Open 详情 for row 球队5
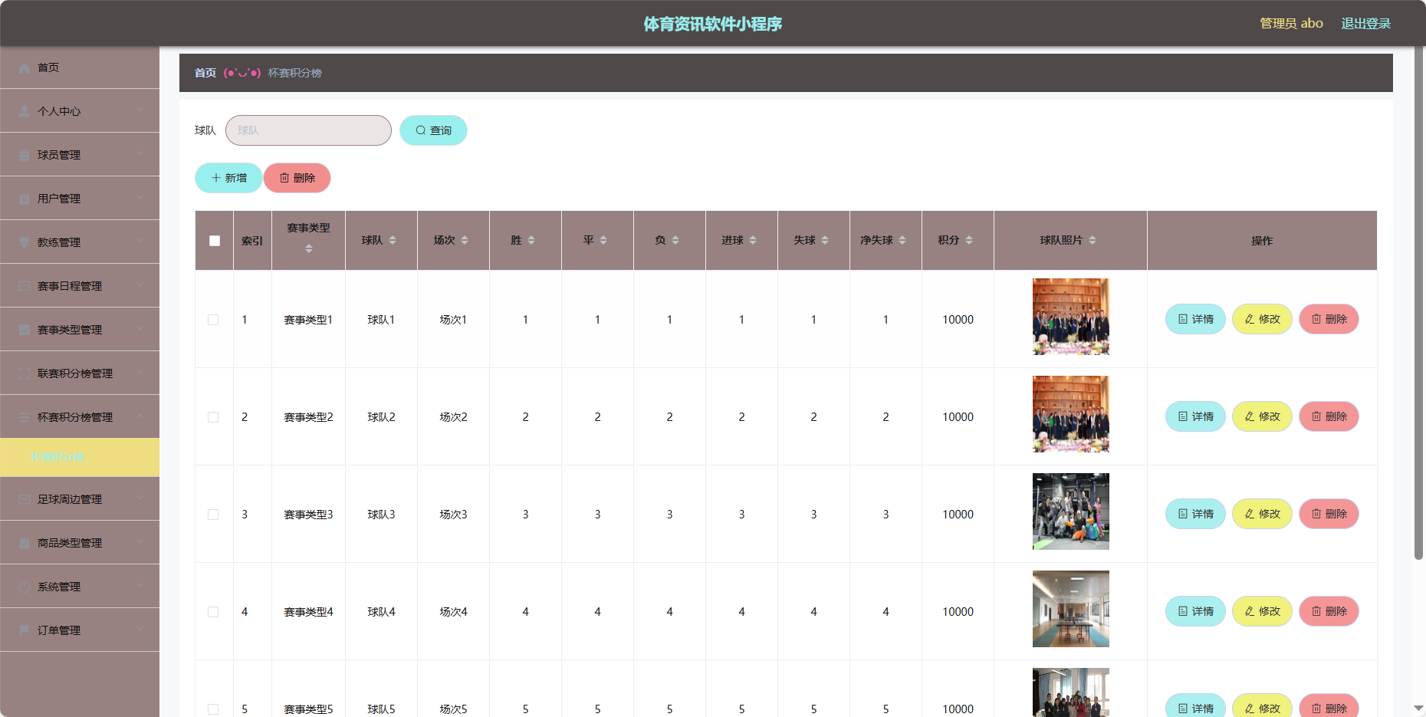1426x717 pixels. [1195, 705]
